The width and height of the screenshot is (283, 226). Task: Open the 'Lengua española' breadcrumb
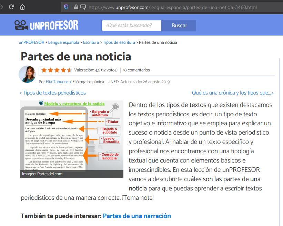tap(63, 42)
